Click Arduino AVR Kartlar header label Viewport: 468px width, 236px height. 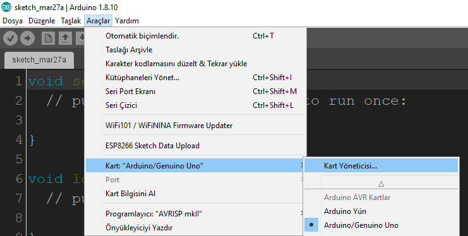357,198
